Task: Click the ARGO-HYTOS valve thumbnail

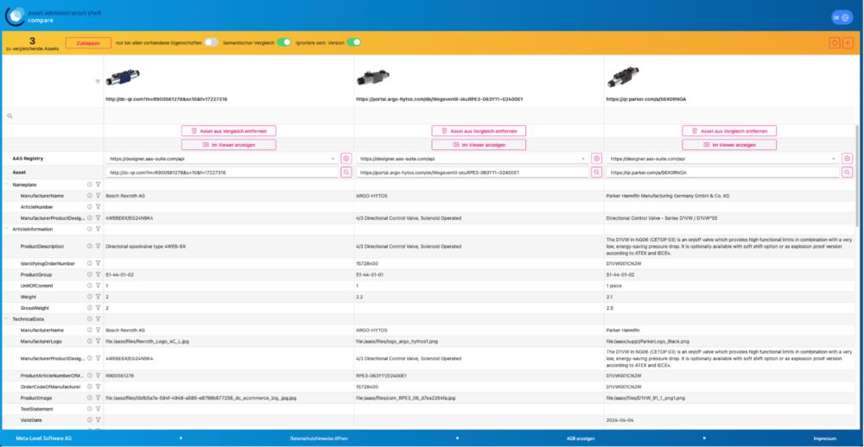Action: point(373,78)
